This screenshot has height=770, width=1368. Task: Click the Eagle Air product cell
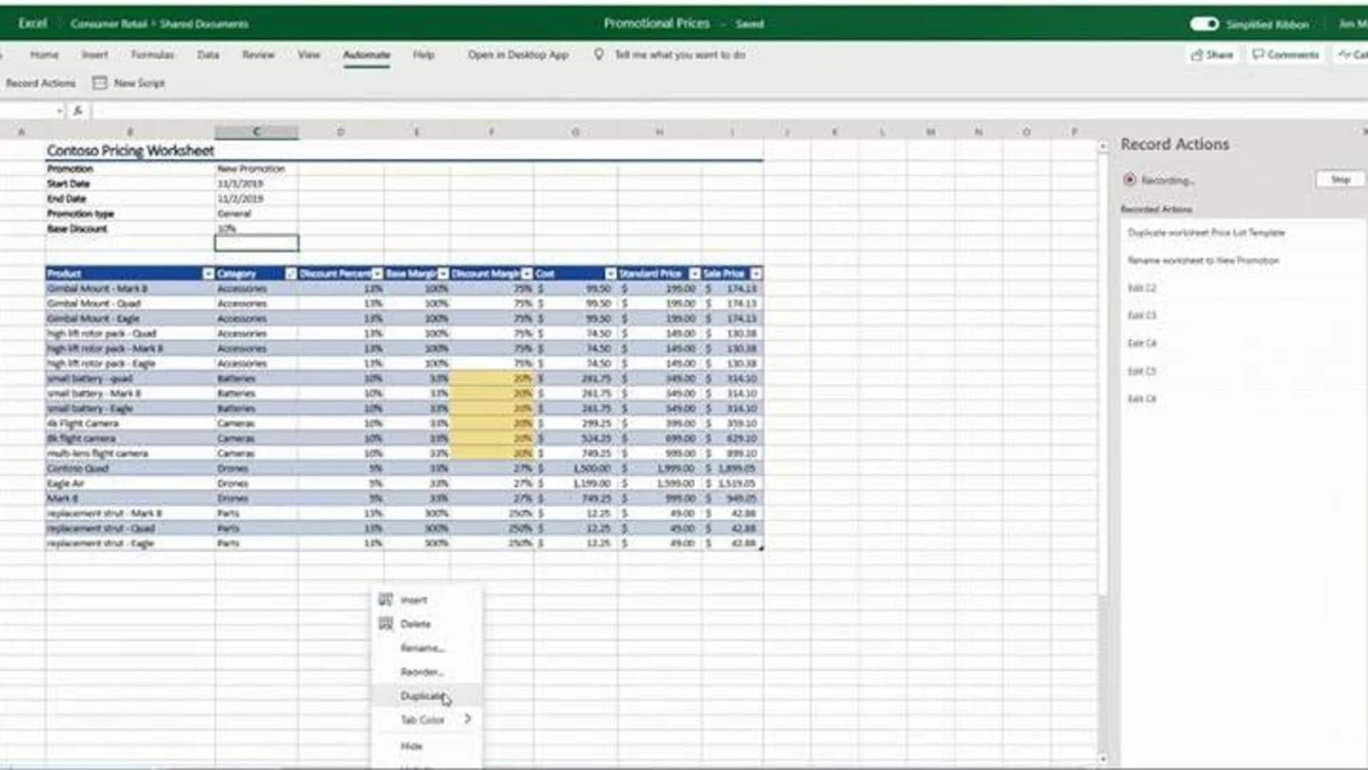click(130, 484)
